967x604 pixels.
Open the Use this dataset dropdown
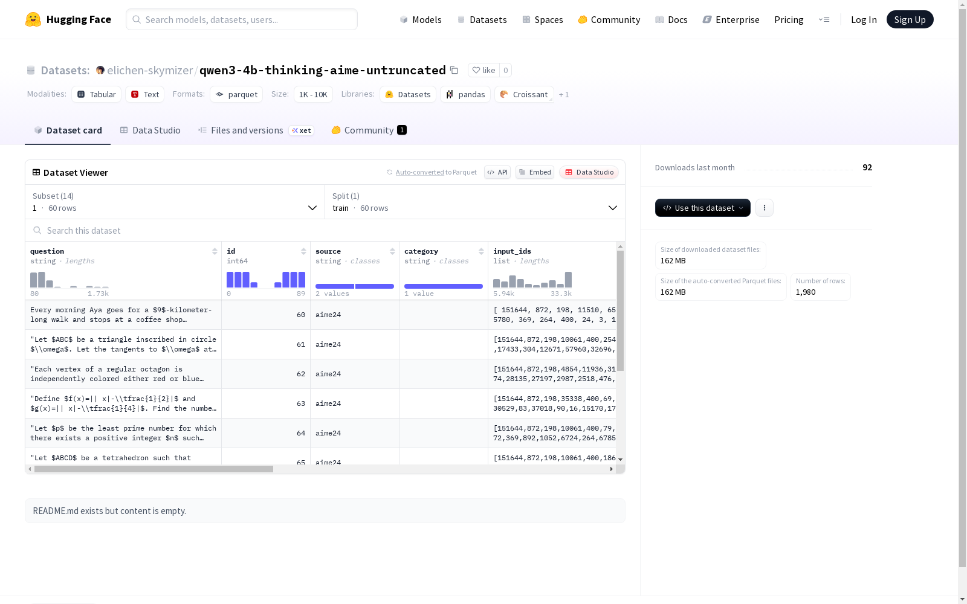click(x=703, y=208)
